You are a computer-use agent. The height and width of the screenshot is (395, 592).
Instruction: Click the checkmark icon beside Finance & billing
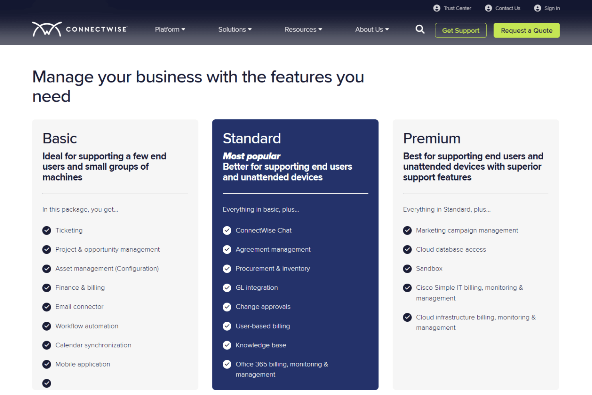(x=47, y=288)
